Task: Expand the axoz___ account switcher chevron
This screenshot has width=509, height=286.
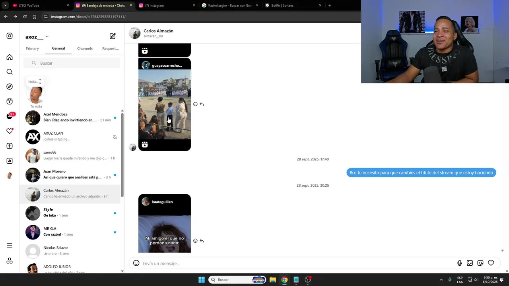Action: point(47,37)
